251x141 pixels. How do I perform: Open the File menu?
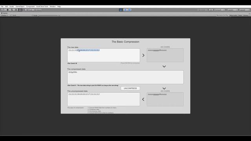pyautogui.click(x=2, y=7)
